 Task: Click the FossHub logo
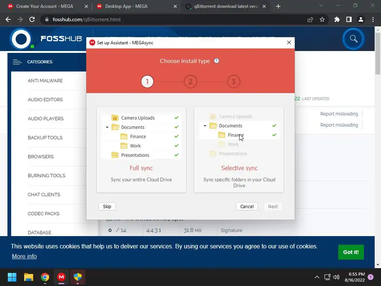(46, 39)
